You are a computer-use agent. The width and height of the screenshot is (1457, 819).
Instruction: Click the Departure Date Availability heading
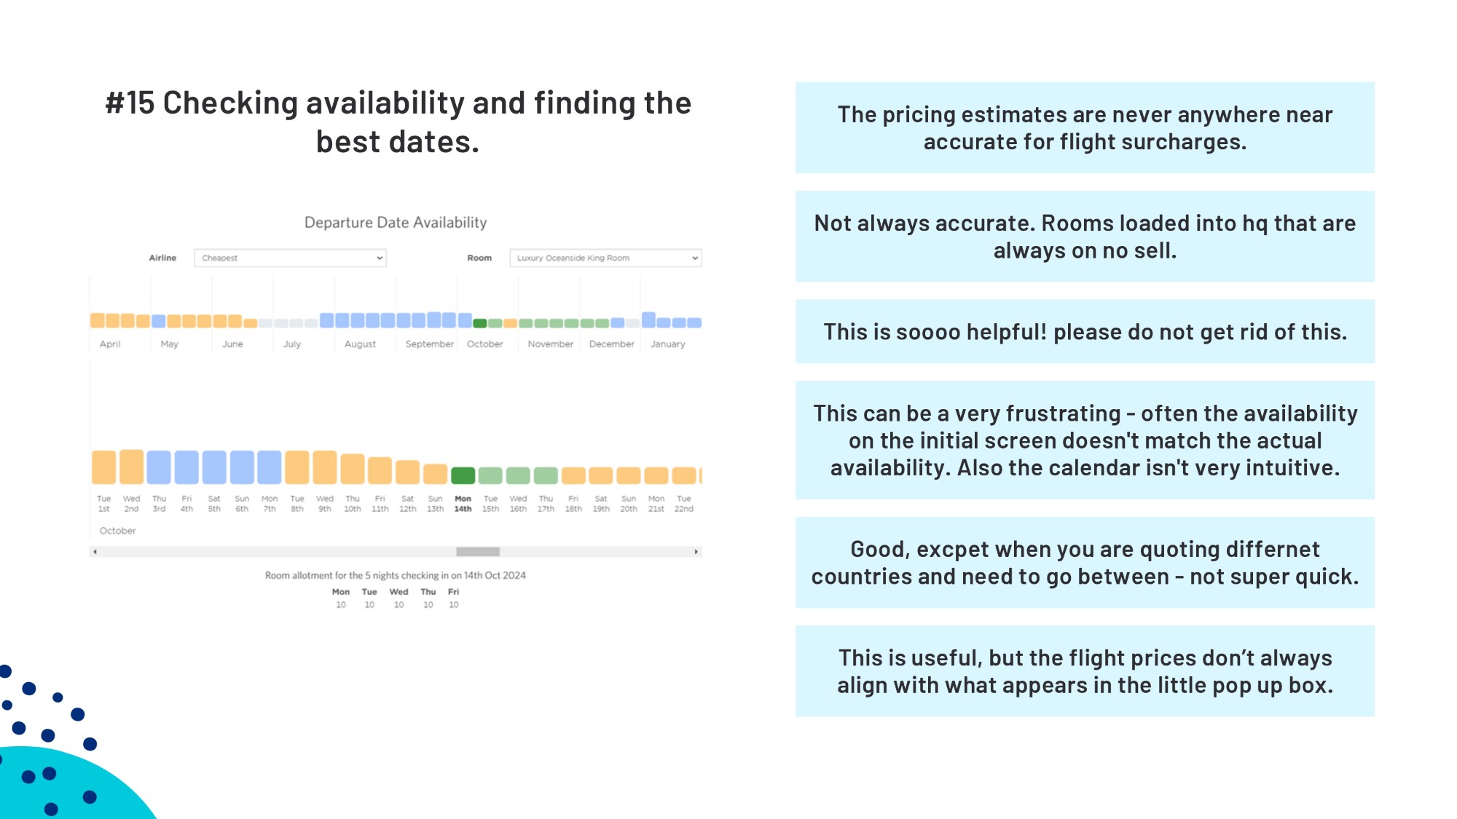click(396, 222)
